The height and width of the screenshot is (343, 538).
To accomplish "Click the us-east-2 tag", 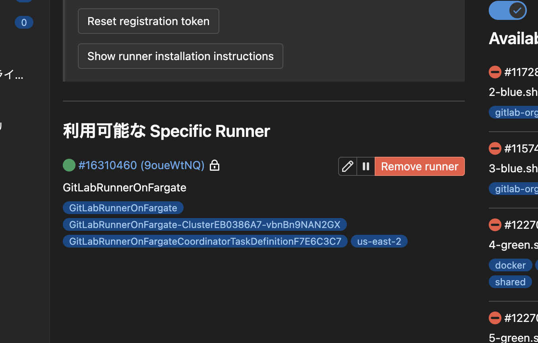I will (379, 241).
